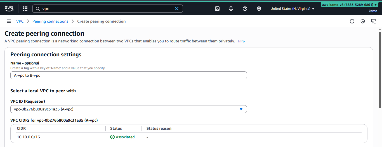
Task: Open the notifications bell
Action: [x=231, y=9]
